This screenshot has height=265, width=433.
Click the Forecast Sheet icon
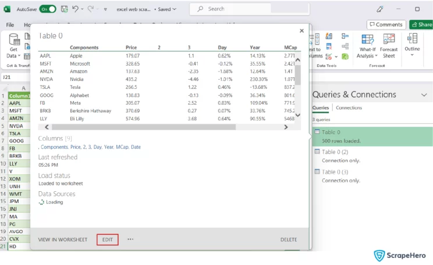(x=389, y=39)
